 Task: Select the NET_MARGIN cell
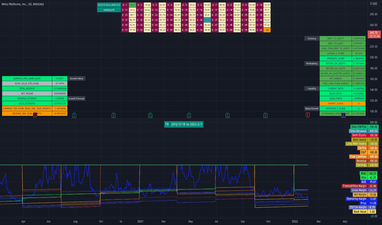(336, 79)
